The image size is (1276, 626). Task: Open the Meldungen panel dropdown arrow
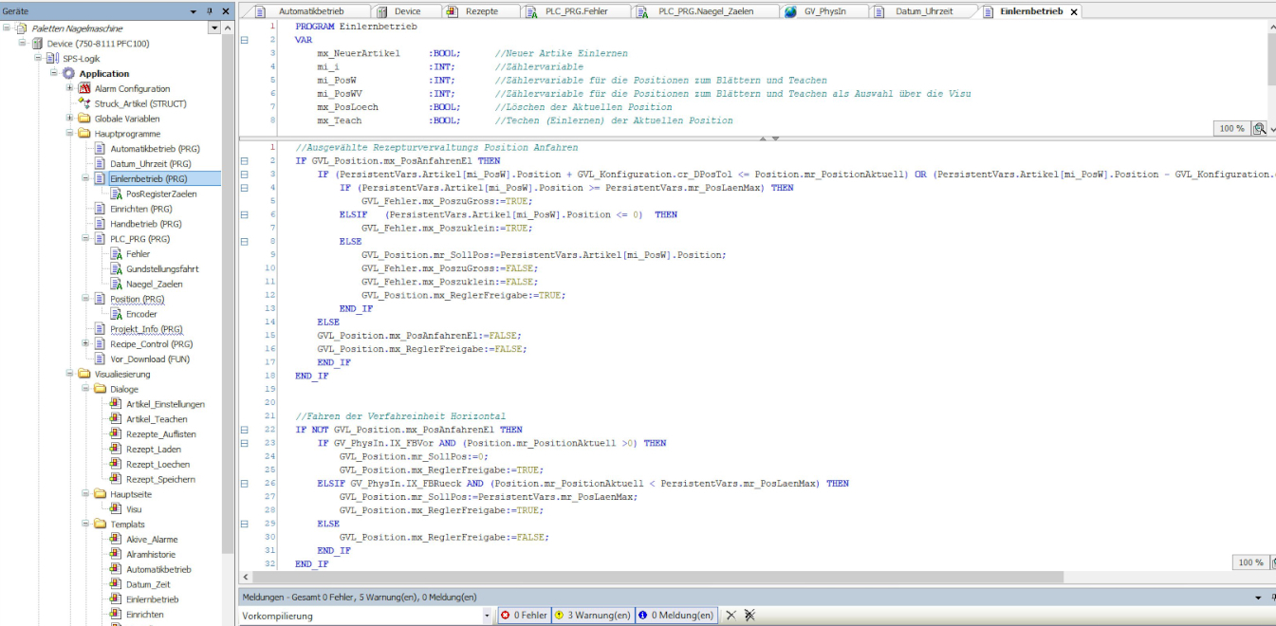tap(1259, 598)
